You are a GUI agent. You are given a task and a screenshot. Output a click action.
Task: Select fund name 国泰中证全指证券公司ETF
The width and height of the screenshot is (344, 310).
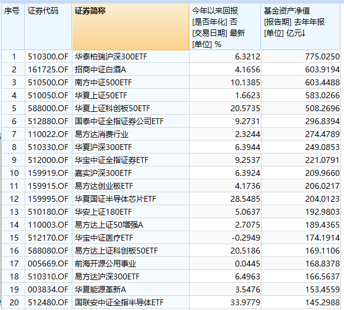pos(119,121)
